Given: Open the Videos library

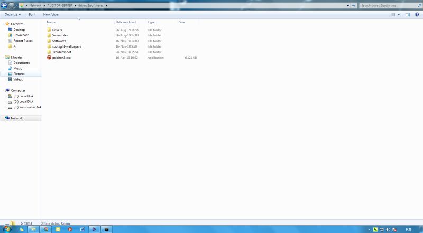Looking at the screenshot, I should pos(18,79).
